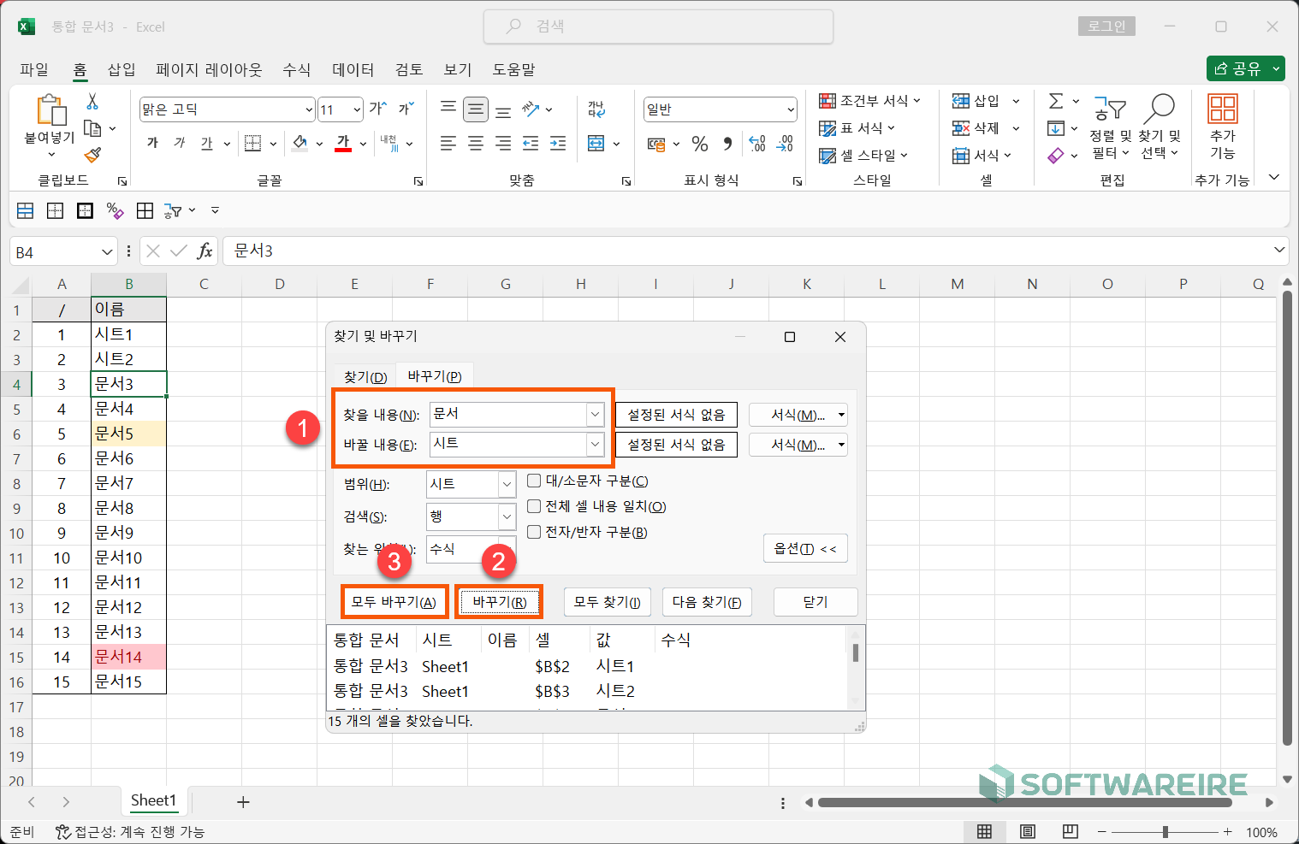Image resolution: width=1299 pixels, height=844 pixels.
Task: Expand 조건부 서식 dropdown
Action: (916, 101)
